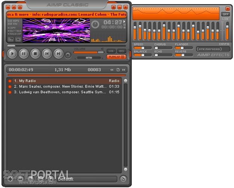The width and height of the screenshot is (234, 188).
Task: Start playback with the Play button
Action: pyautogui.click(x=12, y=54)
